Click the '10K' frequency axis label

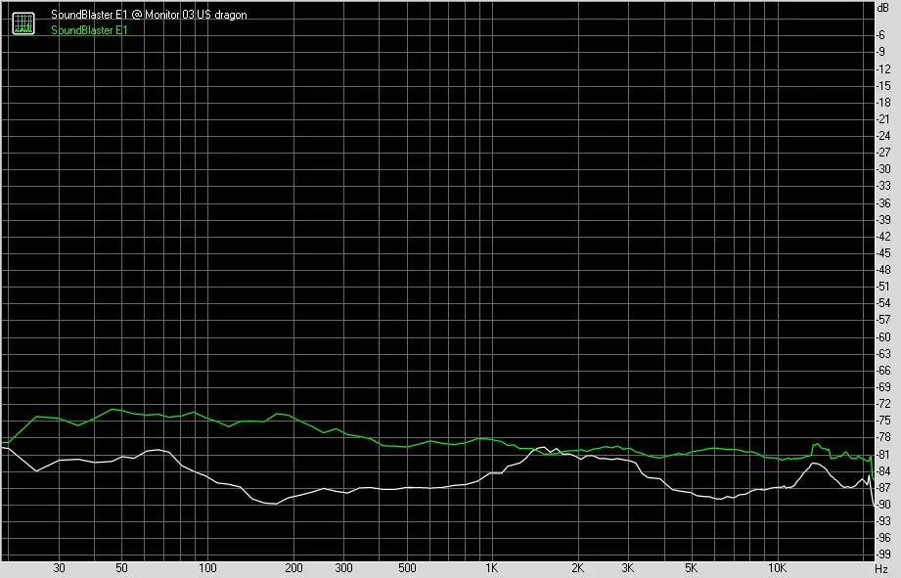coord(777,568)
